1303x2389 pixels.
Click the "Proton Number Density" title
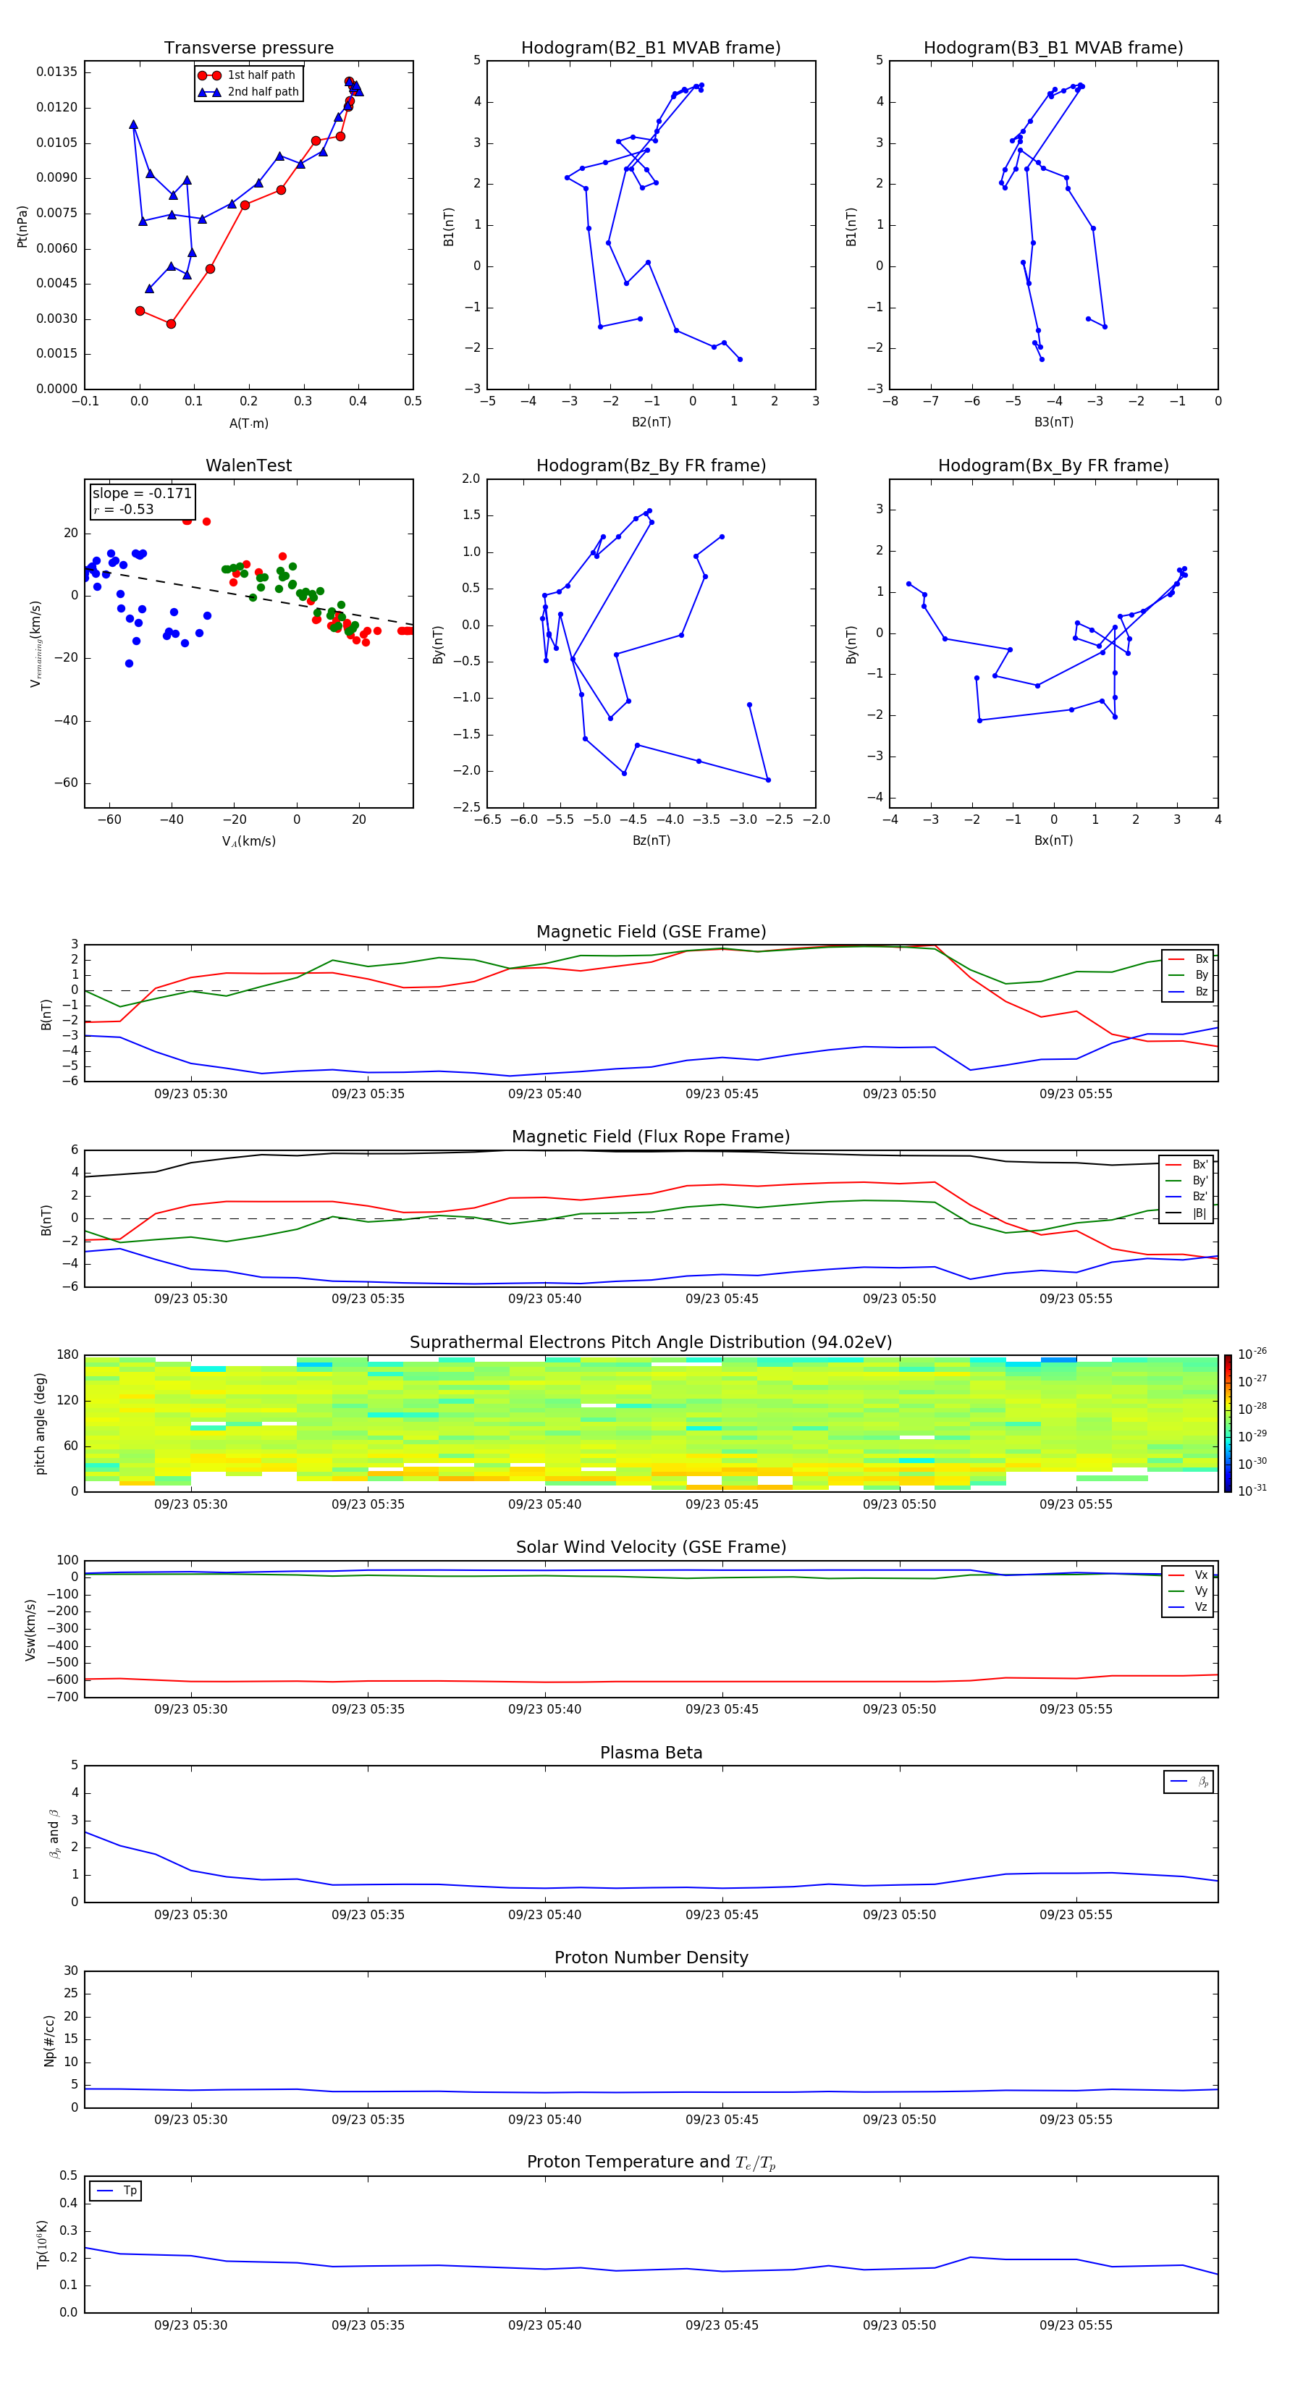click(x=651, y=1958)
